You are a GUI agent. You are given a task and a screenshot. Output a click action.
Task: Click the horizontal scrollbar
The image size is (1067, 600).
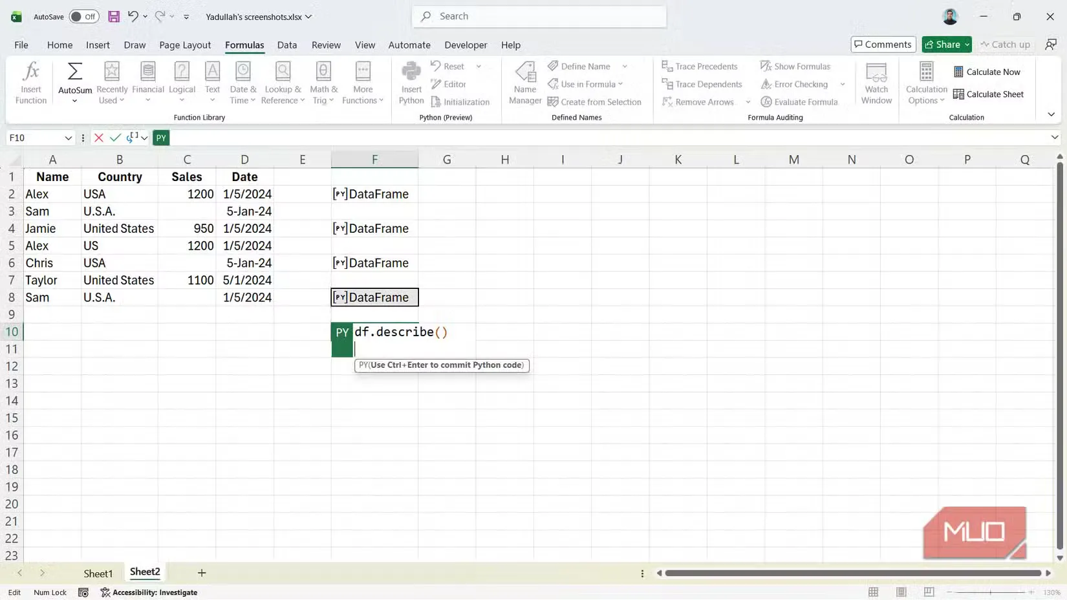[854, 573]
